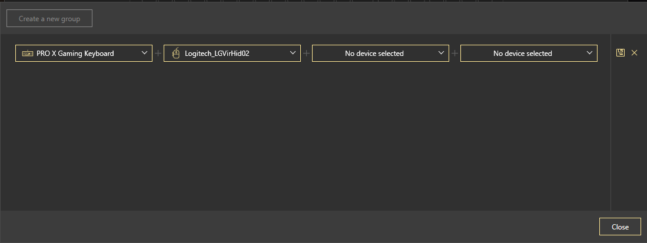
Task: Click the plus sign after Logitech_LGVirHid02
Action: point(306,54)
